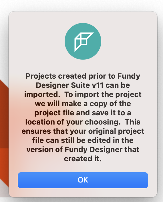Click the "Designer Suite v11 can be" line
This screenshot has height=202, width=163.
tap(83, 85)
